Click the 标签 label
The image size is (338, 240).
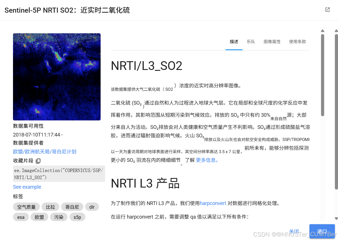(x=18, y=196)
